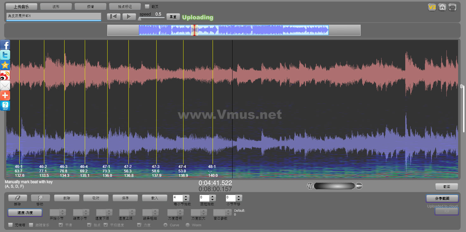Viewport: 466px width, 232px height.
Task: Open the HELP question mark icon
Action: [5, 106]
